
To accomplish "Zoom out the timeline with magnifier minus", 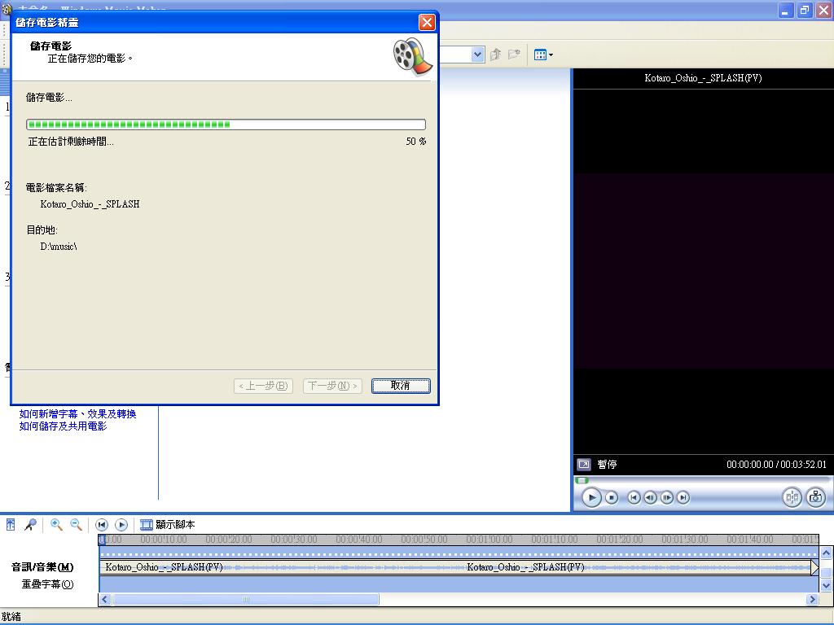I will pyautogui.click(x=76, y=525).
